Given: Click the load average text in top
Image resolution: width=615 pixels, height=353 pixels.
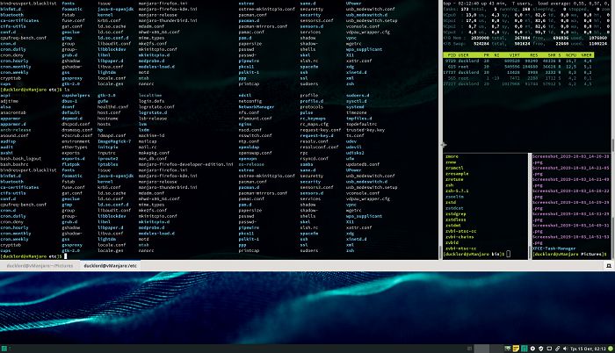Looking at the screenshot, I should coord(575,4).
